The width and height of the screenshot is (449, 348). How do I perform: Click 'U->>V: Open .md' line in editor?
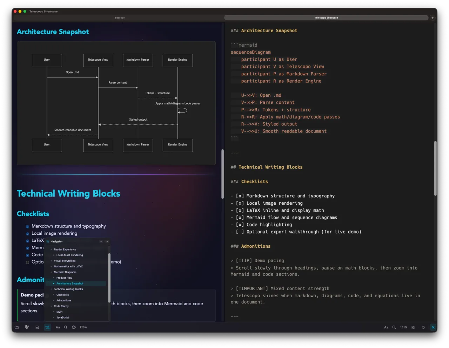click(261, 95)
